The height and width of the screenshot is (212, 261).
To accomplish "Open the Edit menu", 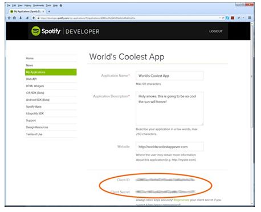I will 14,6.
